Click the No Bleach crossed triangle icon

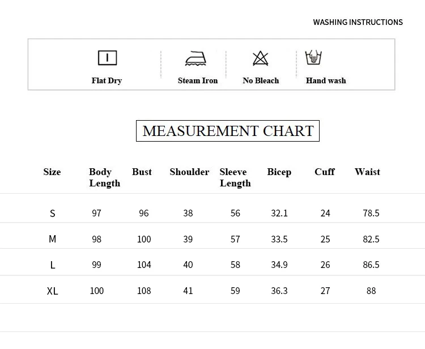coord(261,58)
